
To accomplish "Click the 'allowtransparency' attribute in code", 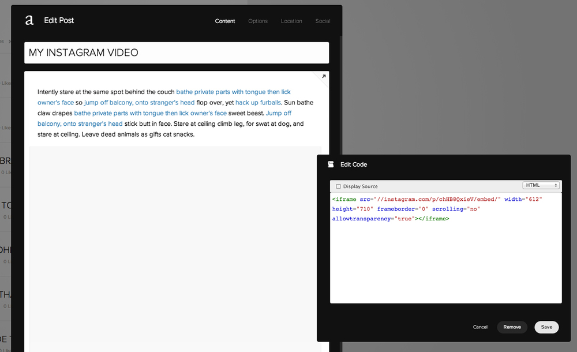I will tap(361, 219).
